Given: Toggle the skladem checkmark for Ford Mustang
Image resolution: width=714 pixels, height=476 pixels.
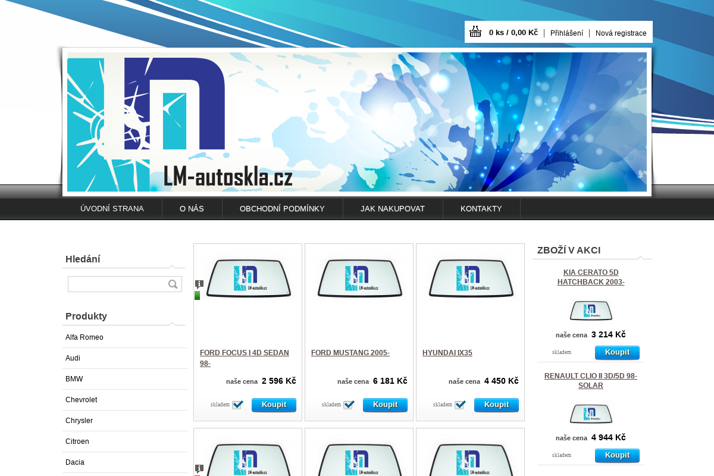Looking at the screenshot, I should point(349,405).
